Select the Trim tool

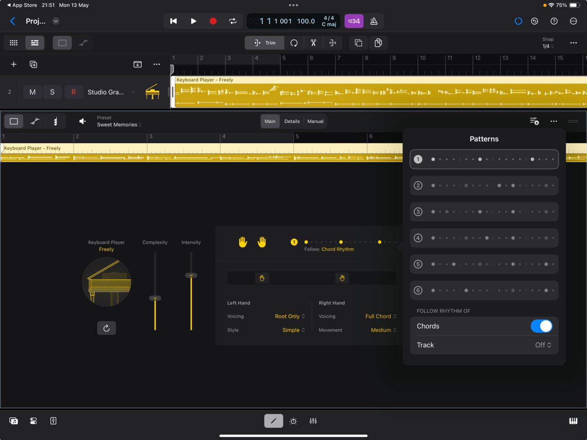(x=265, y=43)
